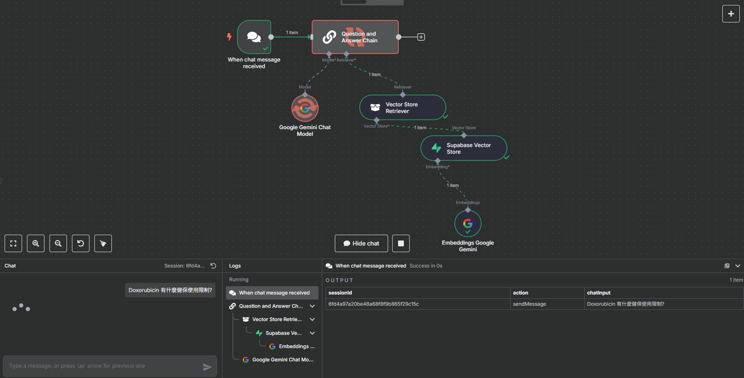Viewport: 744px width, 378px height.
Task: Add a node after Question and Answer Chain
Action: [x=421, y=37]
